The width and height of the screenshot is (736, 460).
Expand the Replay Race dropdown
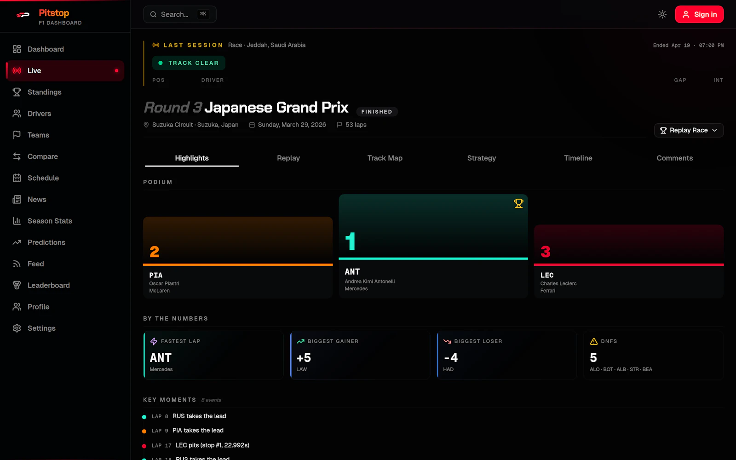coord(689,130)
